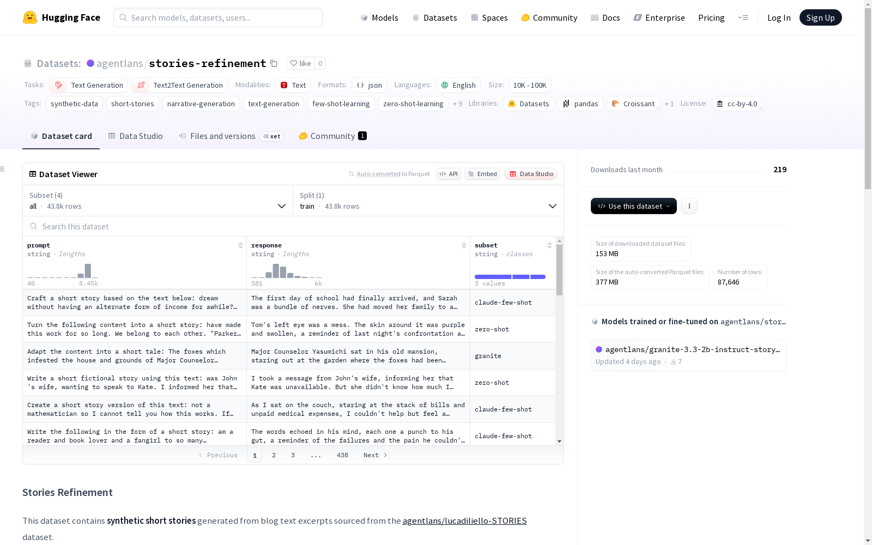The height and width of the screenshot is (545, 872).
Task: Click the Log In link
Action: [779, 17]
